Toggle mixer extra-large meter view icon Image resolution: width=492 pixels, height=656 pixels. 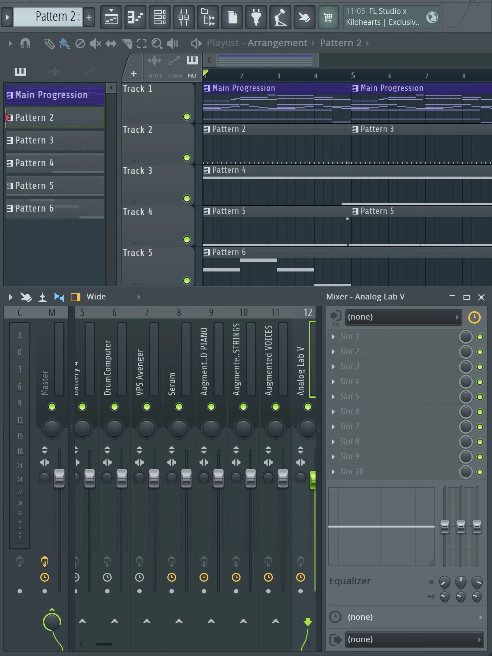point(59,297)
